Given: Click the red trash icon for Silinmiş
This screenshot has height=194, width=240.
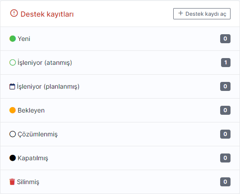Looking at the screenshot, I should pos(12,182).
